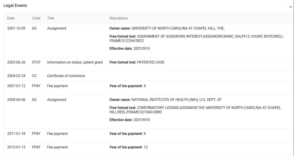Screen dimensions: 294x156
Task: Click the CC code cell
Action: pos(34,76)
